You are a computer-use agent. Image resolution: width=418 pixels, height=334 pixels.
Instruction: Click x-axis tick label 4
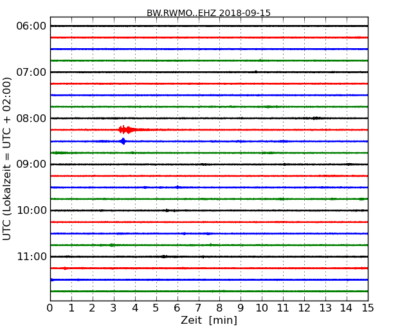pyautogui.click(x=135, y=308)
